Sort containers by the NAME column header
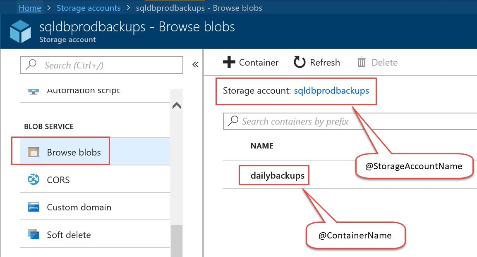This screenshot has height=257, width=477. tap(262, 146)
